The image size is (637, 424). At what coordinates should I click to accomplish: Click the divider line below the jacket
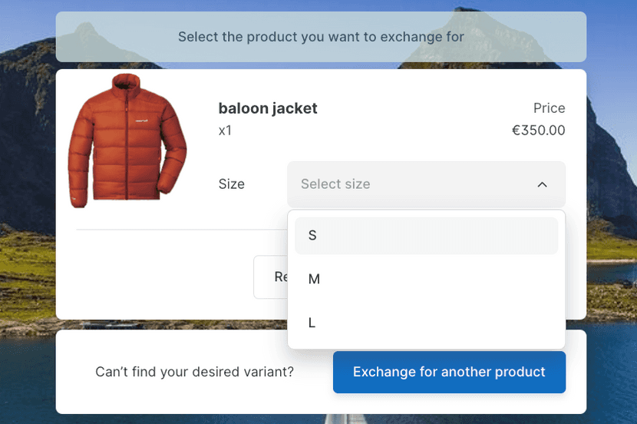point(180,229)
